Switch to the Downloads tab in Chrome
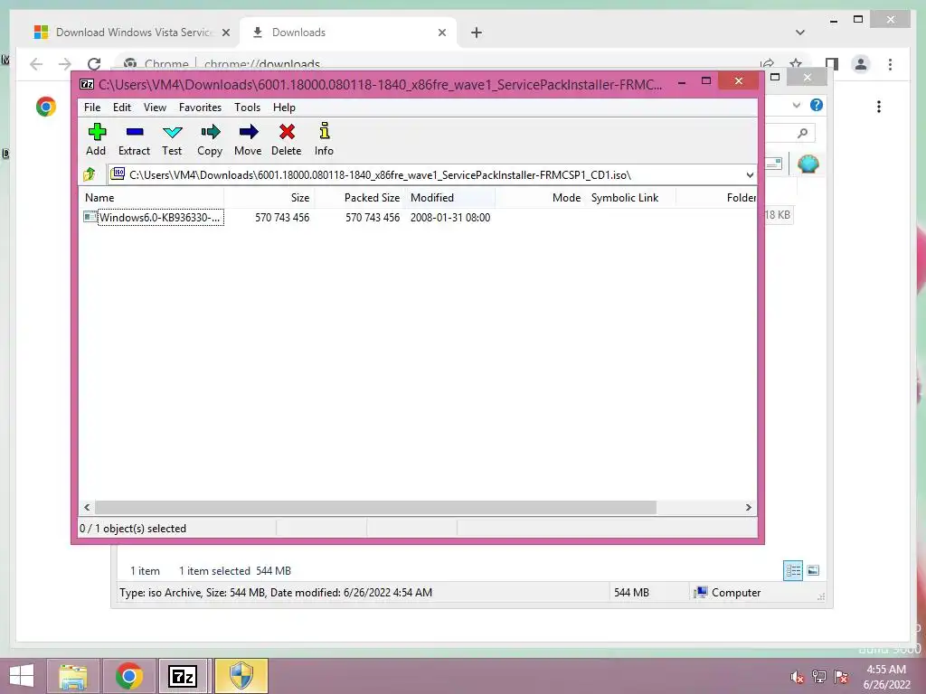 [x=348, y=33]
